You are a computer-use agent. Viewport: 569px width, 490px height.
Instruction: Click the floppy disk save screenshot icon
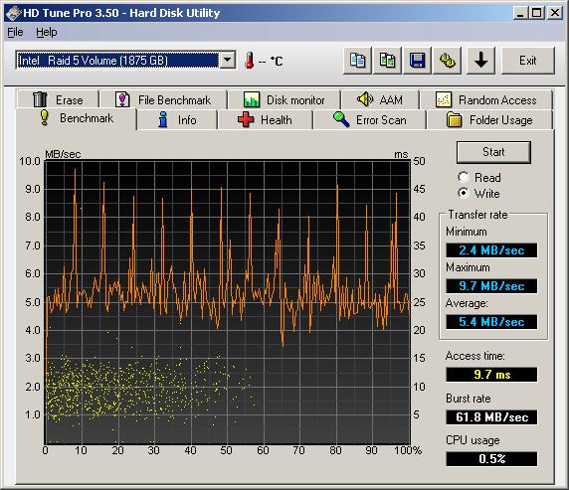coord(418,61)
